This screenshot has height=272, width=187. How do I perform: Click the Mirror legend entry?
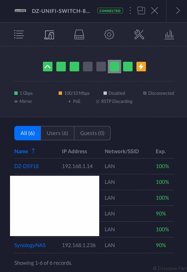[x=23, y=102]
